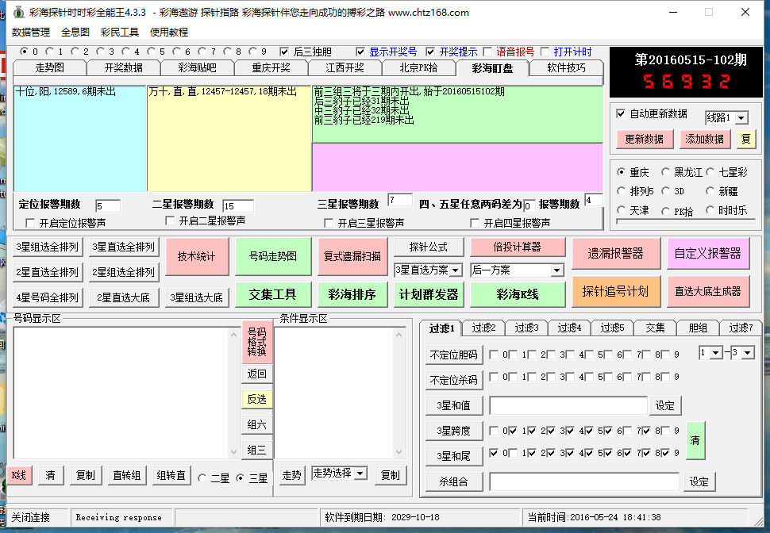The width and height of the screenshot is (770, 533).
Task: Open the 号码走势图 tool
Action: pos(272,256)
